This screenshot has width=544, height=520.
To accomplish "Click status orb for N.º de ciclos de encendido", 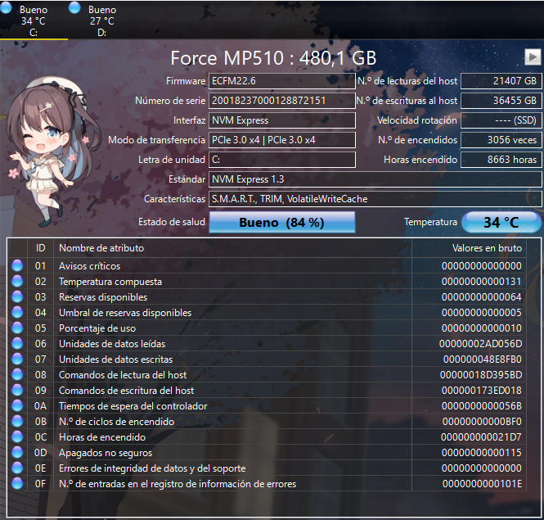I will (17, 422).
